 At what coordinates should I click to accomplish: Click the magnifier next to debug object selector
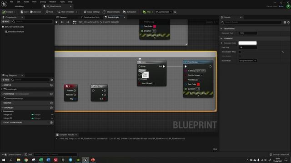175,12
